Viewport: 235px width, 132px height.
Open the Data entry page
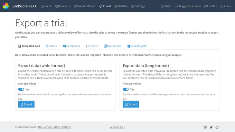click(x=63, y=6)
